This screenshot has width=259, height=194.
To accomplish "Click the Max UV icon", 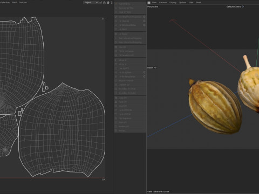I will pyautogui.click(x=116, y=47).
